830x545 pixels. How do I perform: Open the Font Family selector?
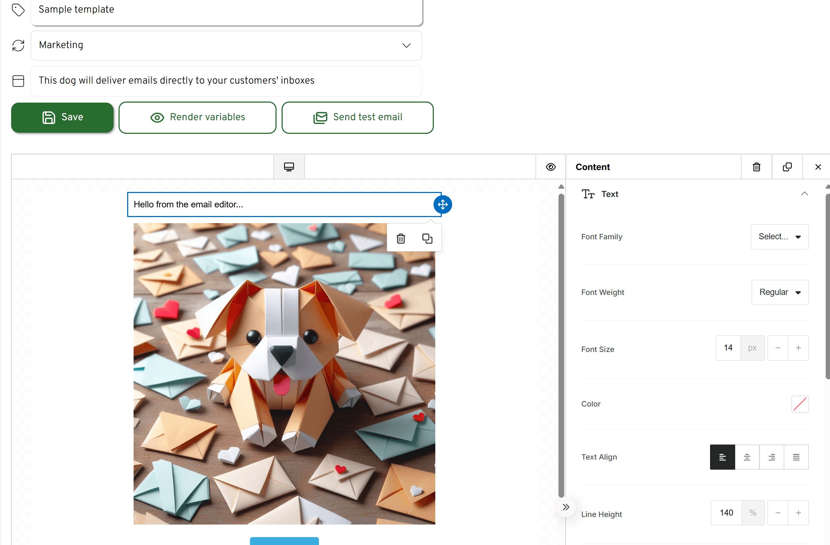[x=779, y=237]
